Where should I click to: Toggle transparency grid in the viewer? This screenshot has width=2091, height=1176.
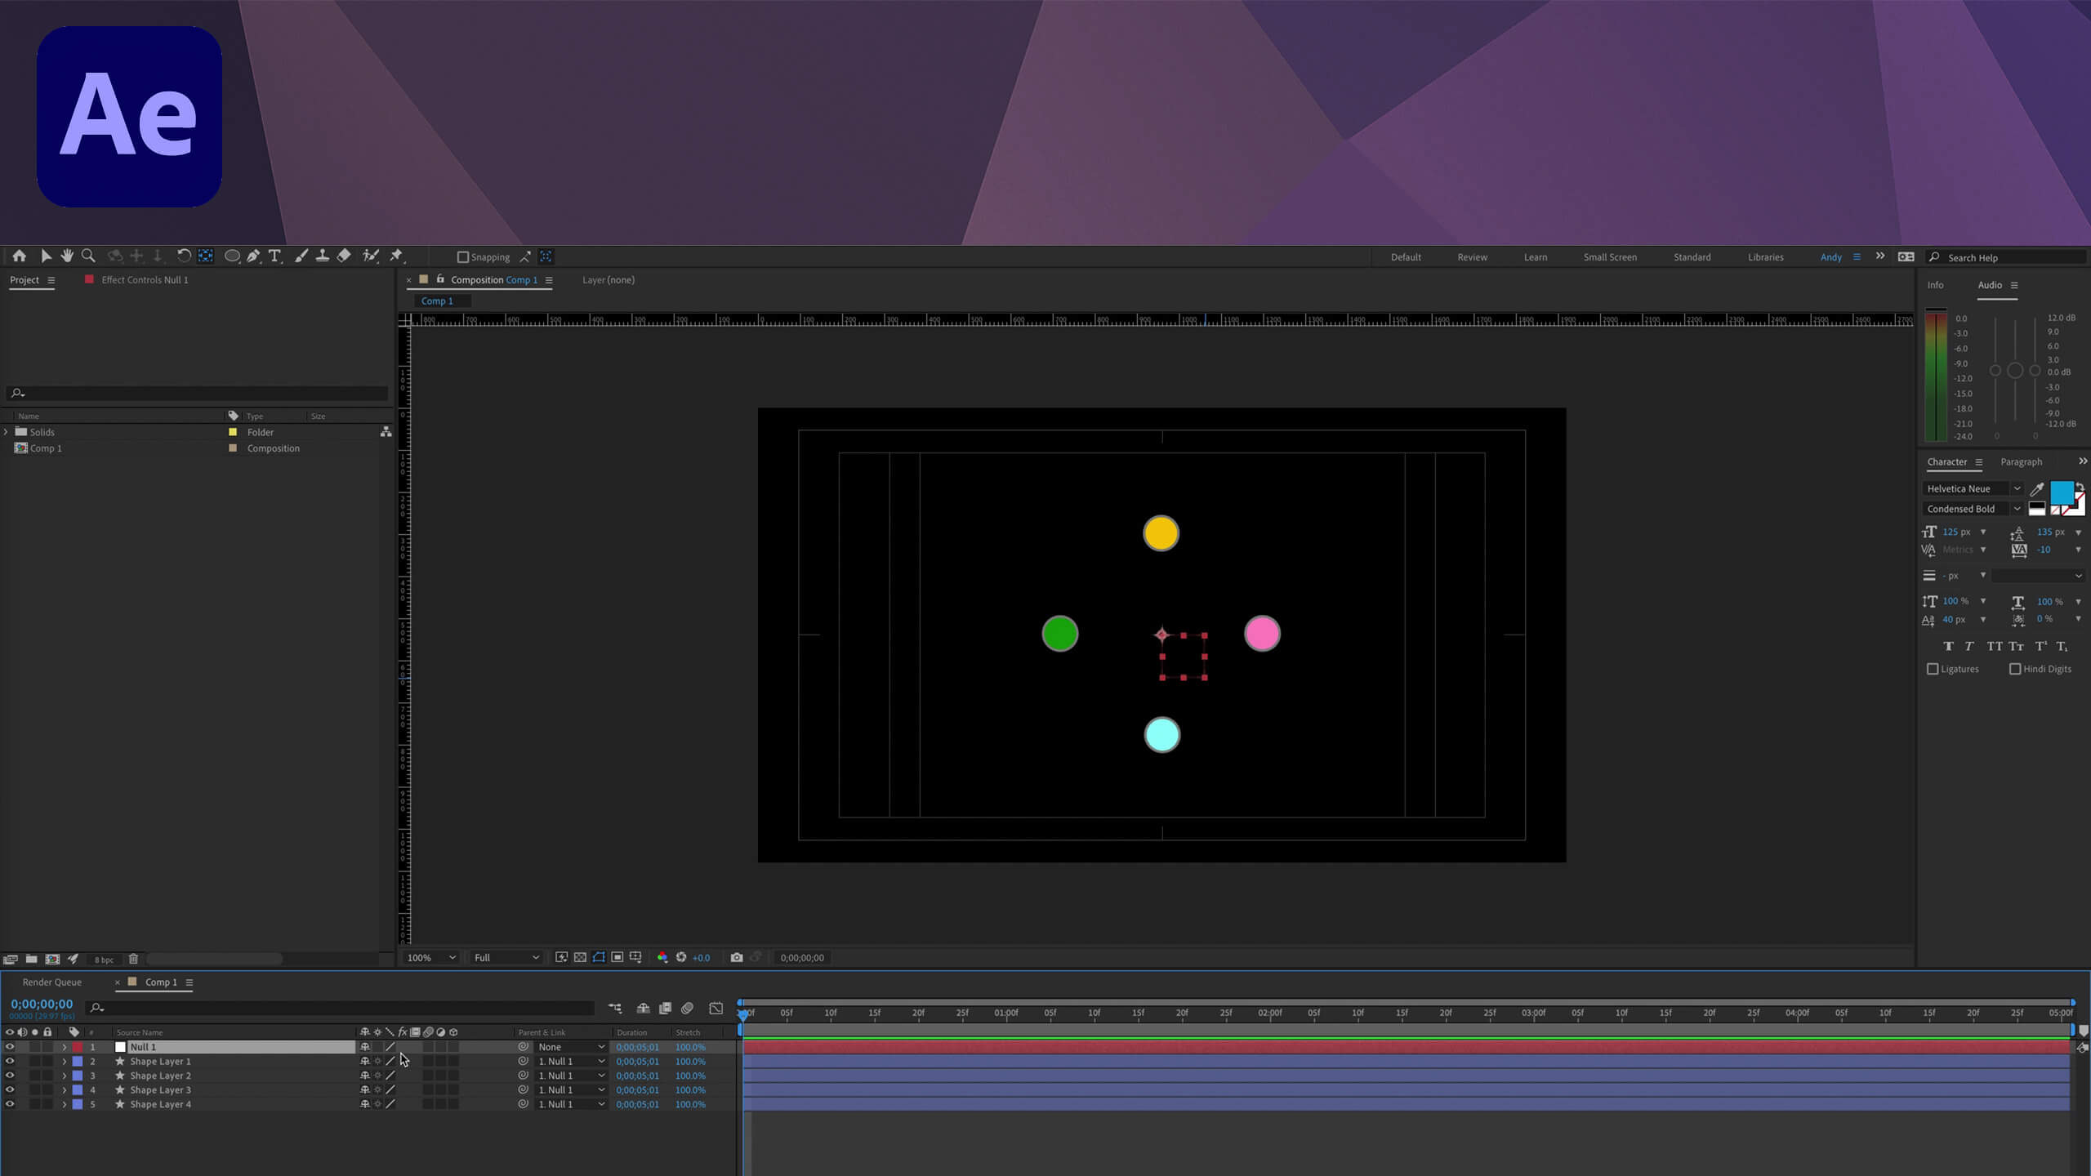(580, 957)
